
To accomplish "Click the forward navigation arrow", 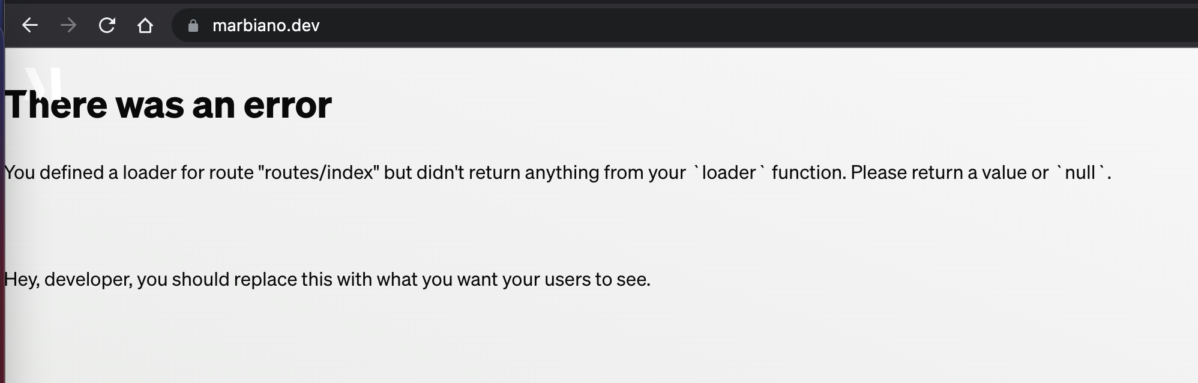I will tap(68, 25).
